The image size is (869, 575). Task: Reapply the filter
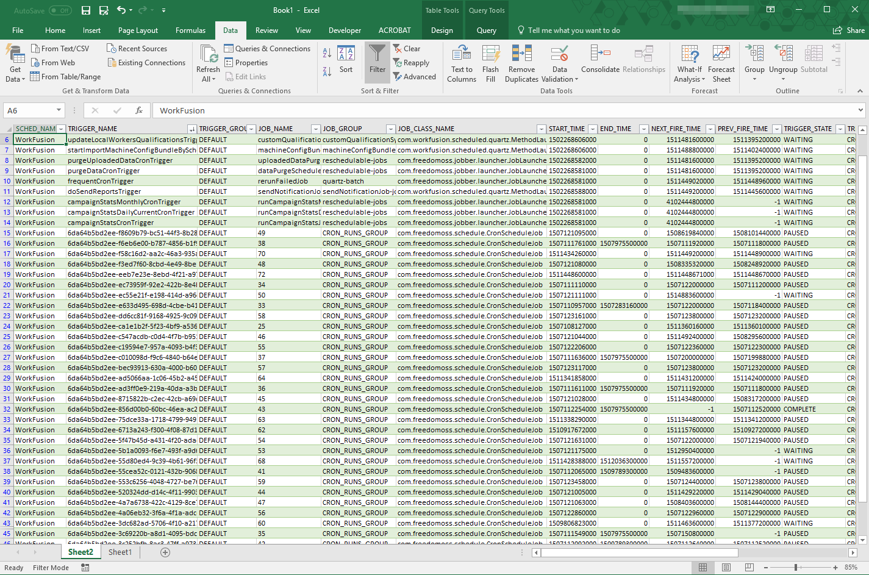coord(411,63)
